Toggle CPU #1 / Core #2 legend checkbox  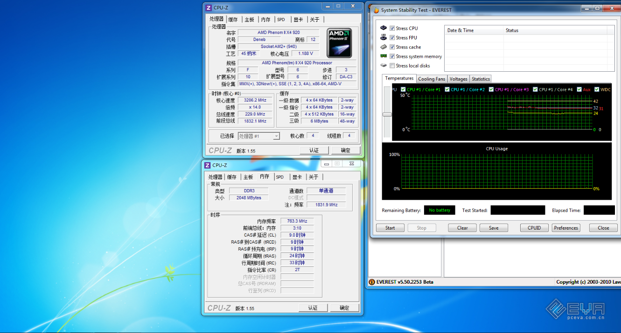pos(447,89)
